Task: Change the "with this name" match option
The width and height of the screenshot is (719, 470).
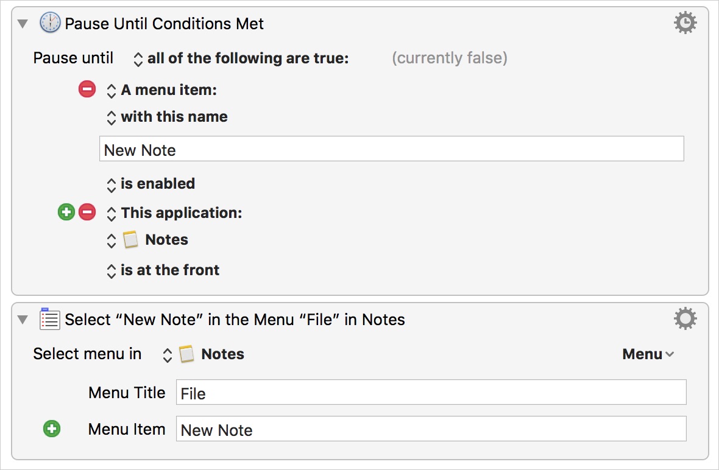Action: tap(112, 118)
